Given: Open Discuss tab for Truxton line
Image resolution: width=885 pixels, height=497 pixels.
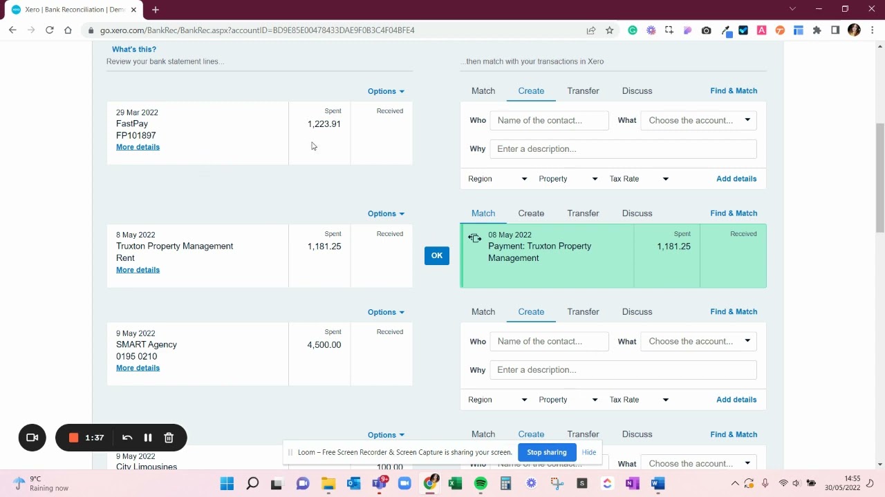Looking at the screenshot, I should (637, 213).
